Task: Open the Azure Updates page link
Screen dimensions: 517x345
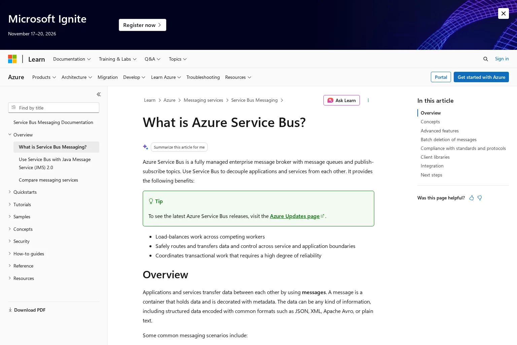Action: [x=297, y=216]
